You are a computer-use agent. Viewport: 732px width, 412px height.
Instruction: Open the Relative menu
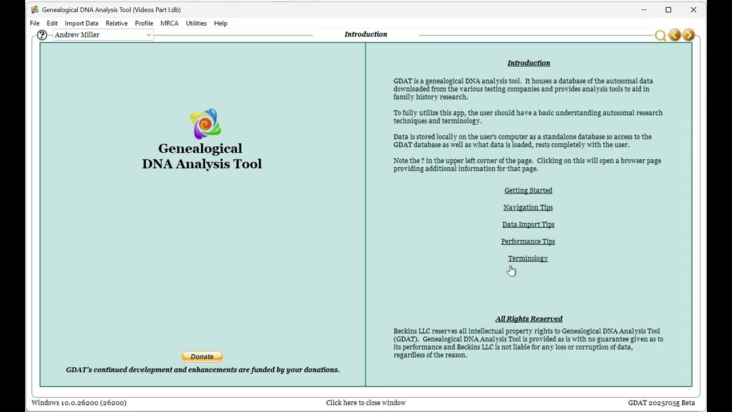point(117,23)
